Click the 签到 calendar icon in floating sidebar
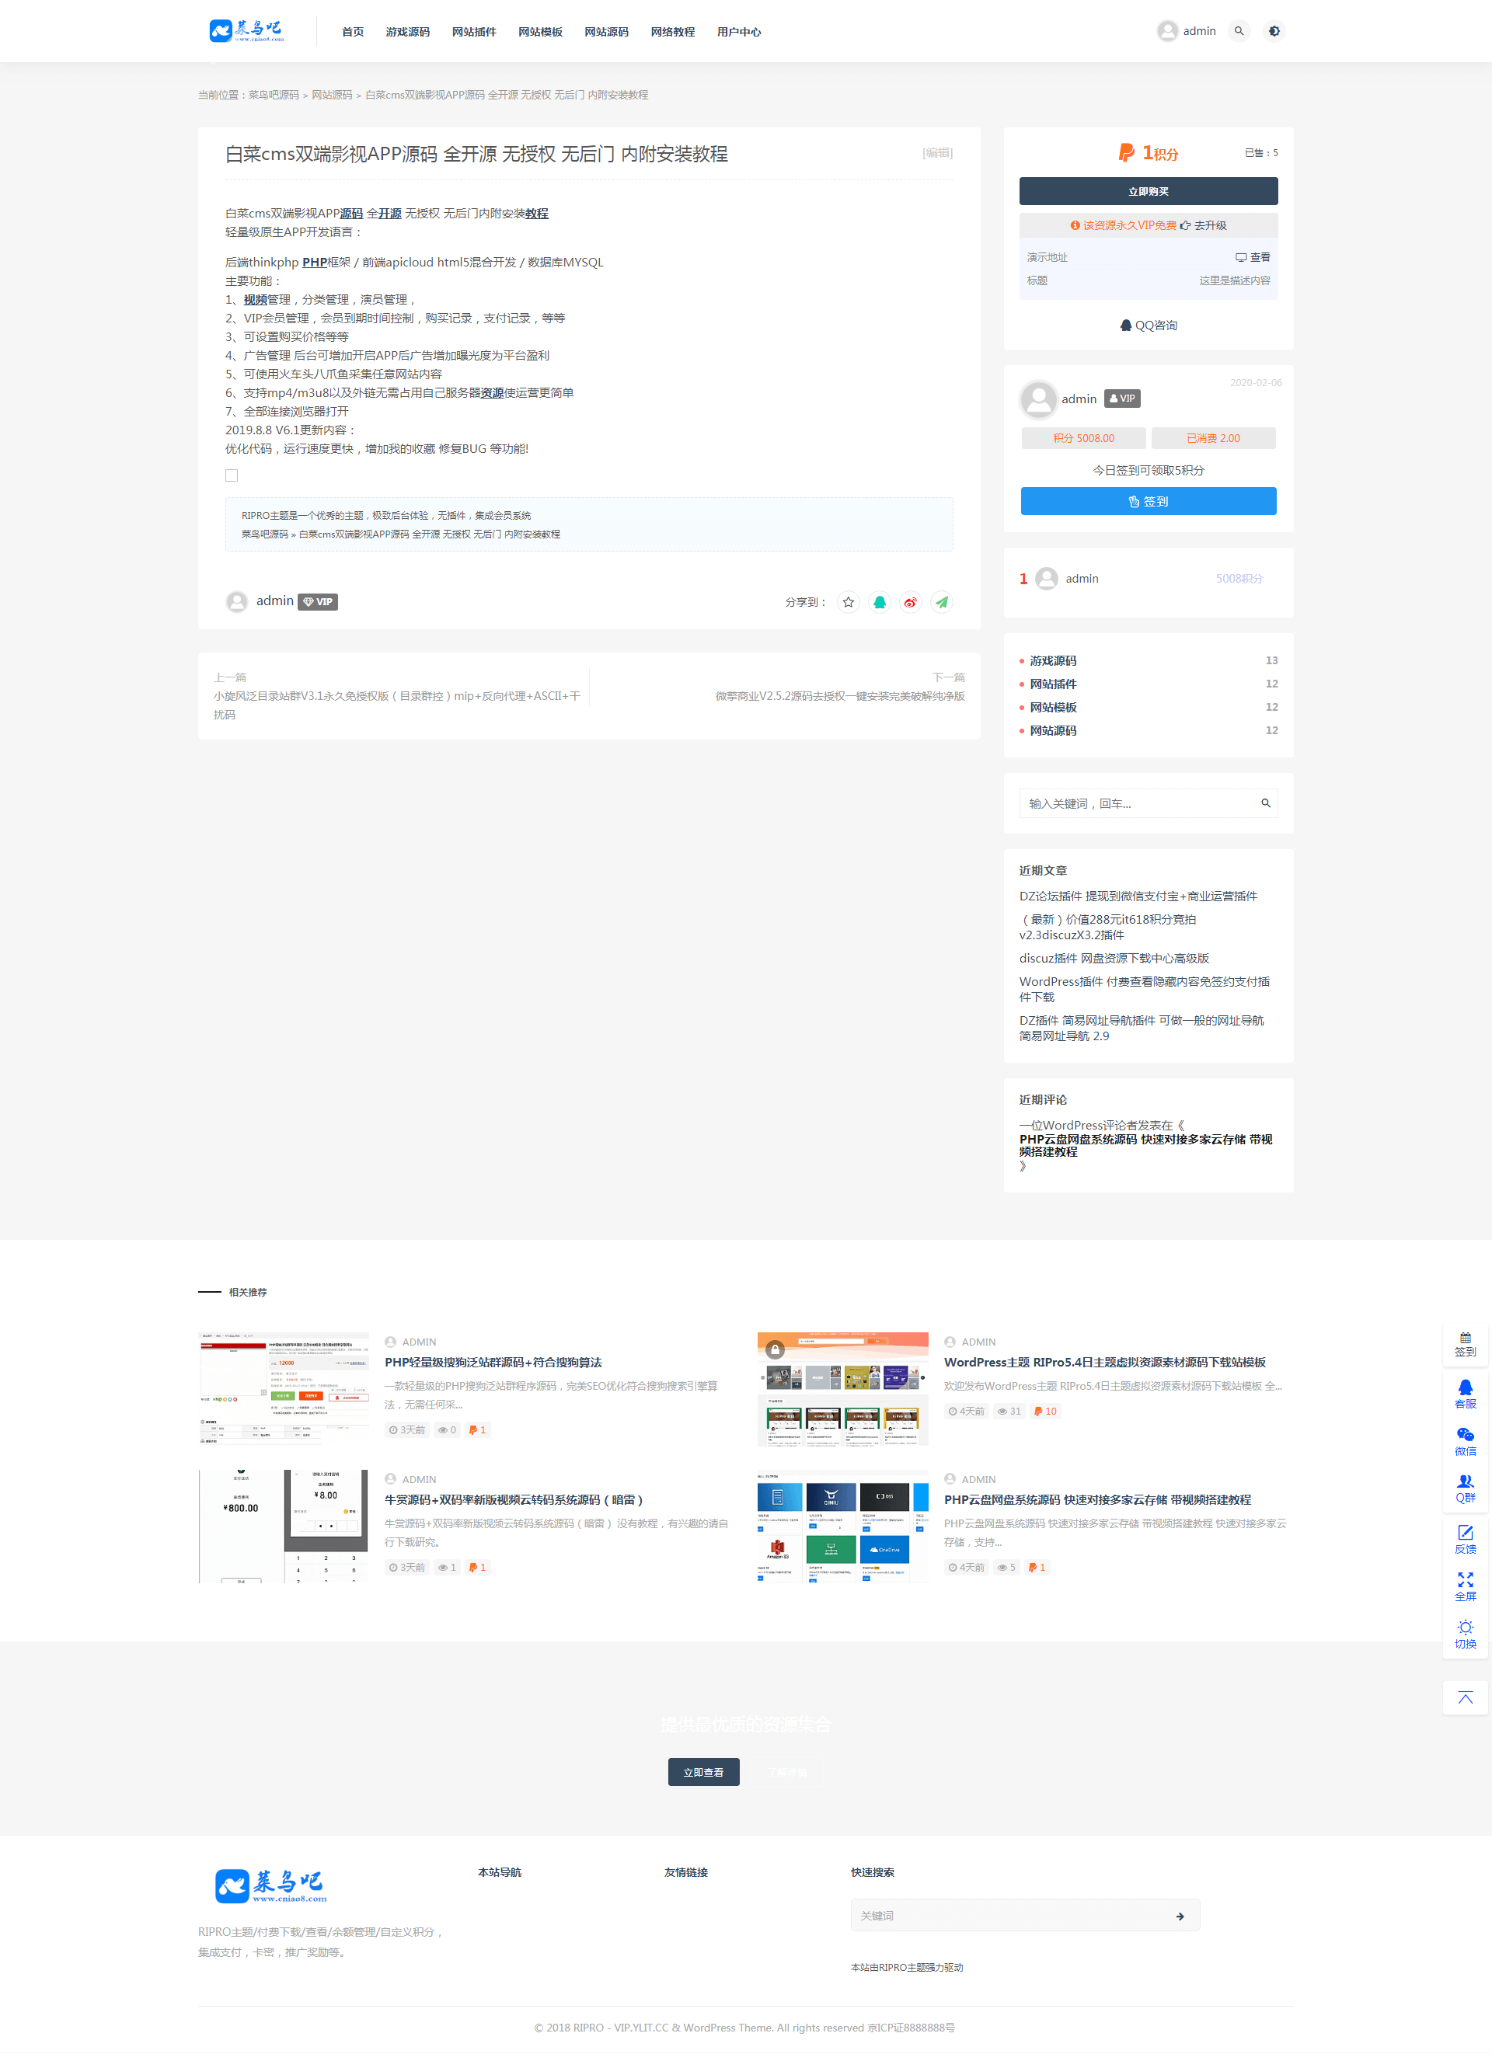1492x2068 pixels. point(1465,1344)
